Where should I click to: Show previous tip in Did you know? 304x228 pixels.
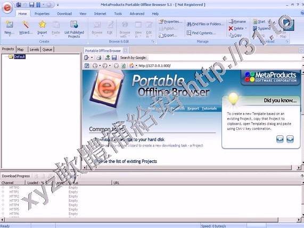[x=280, y=139]
